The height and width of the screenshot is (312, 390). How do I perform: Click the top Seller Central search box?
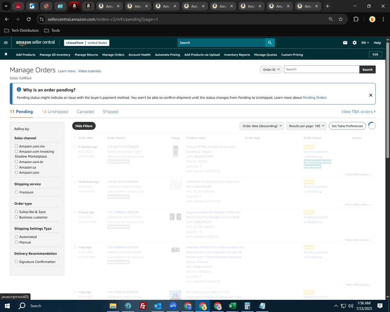coord(221,43)
